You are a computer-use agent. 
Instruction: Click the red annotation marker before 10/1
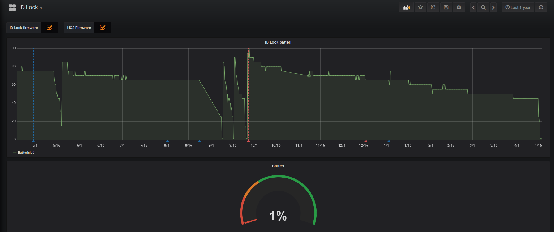tap(248, 141)
